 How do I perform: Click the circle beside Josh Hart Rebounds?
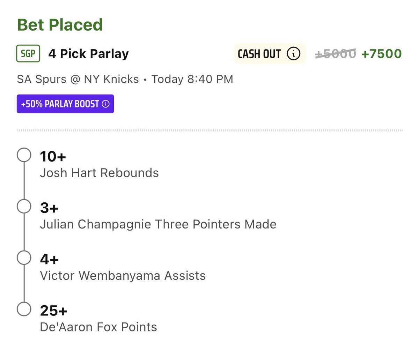[24, 155]
